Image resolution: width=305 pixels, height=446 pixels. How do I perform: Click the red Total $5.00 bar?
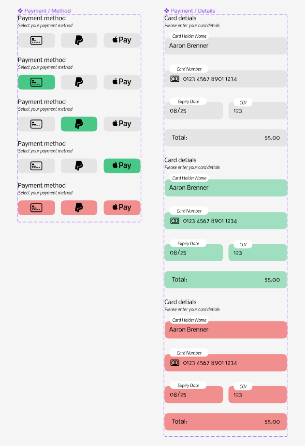226,421
